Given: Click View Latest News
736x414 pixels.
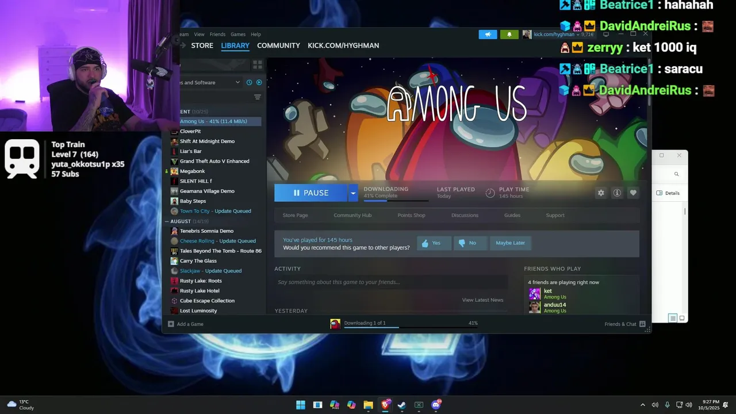Looking at the screenshot, I should tap(482, 300).
